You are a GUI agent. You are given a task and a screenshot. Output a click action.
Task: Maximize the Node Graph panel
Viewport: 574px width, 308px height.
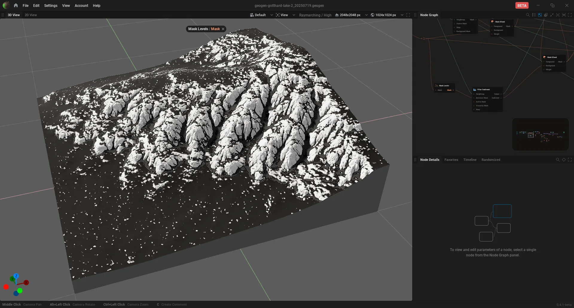pos(570,15)
